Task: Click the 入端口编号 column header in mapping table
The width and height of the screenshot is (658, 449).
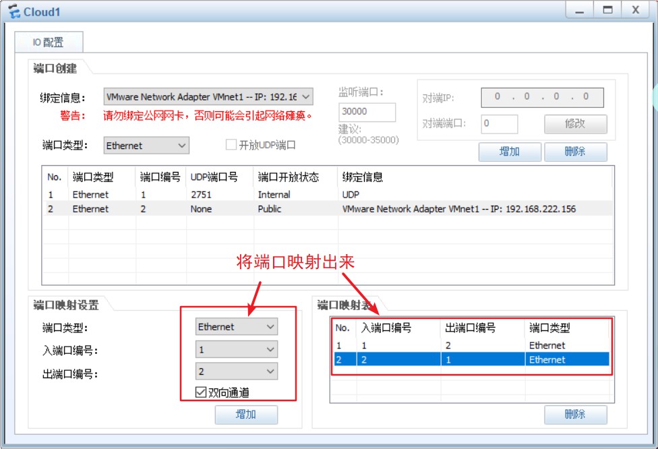Action: (x=398, y=328)
